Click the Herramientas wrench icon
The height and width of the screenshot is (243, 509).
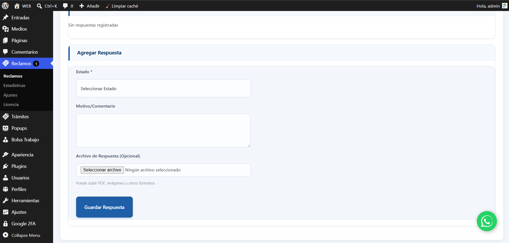tap(6, 201)
